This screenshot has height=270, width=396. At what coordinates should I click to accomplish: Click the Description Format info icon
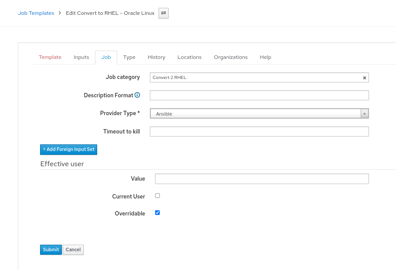[x=137, y=95]
